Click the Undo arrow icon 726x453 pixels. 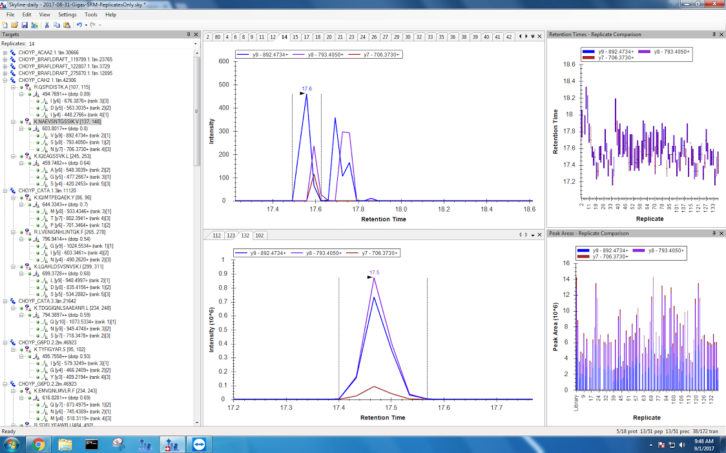pyautogui.click(x=79, y=25)
